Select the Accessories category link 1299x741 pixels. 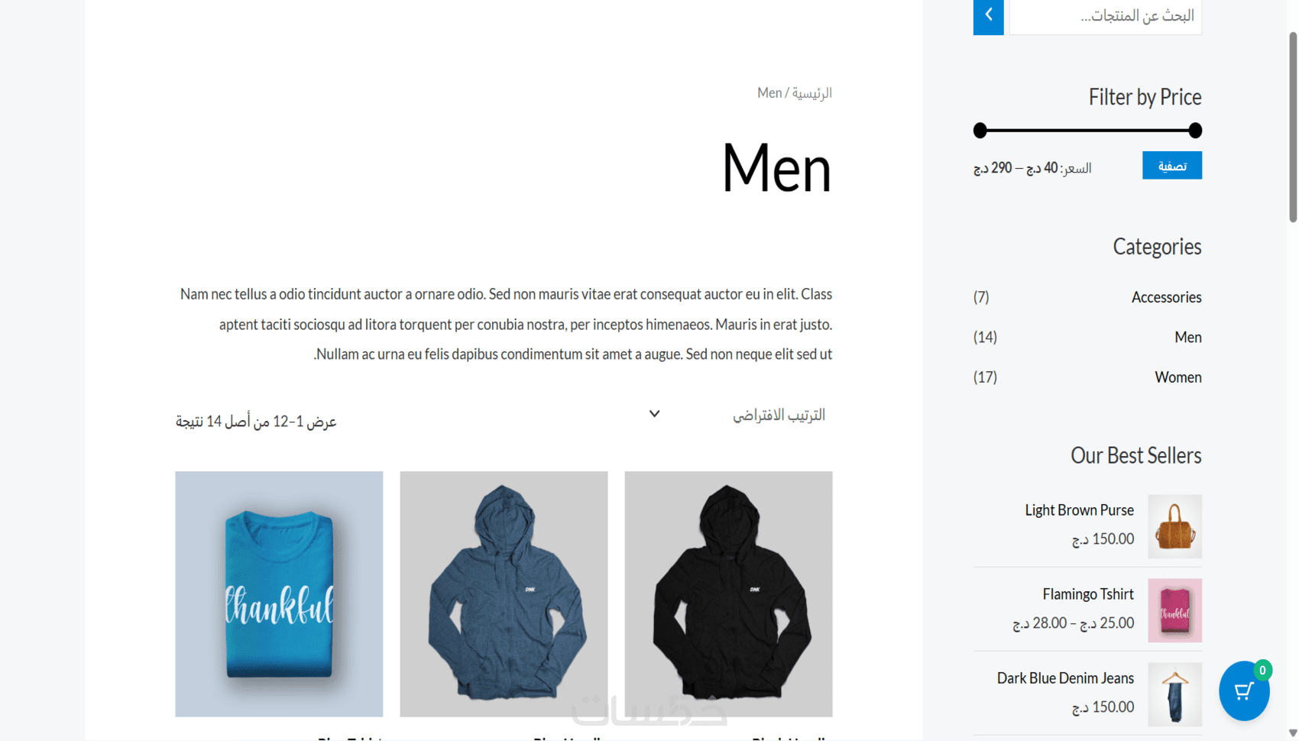(1166, 297)
